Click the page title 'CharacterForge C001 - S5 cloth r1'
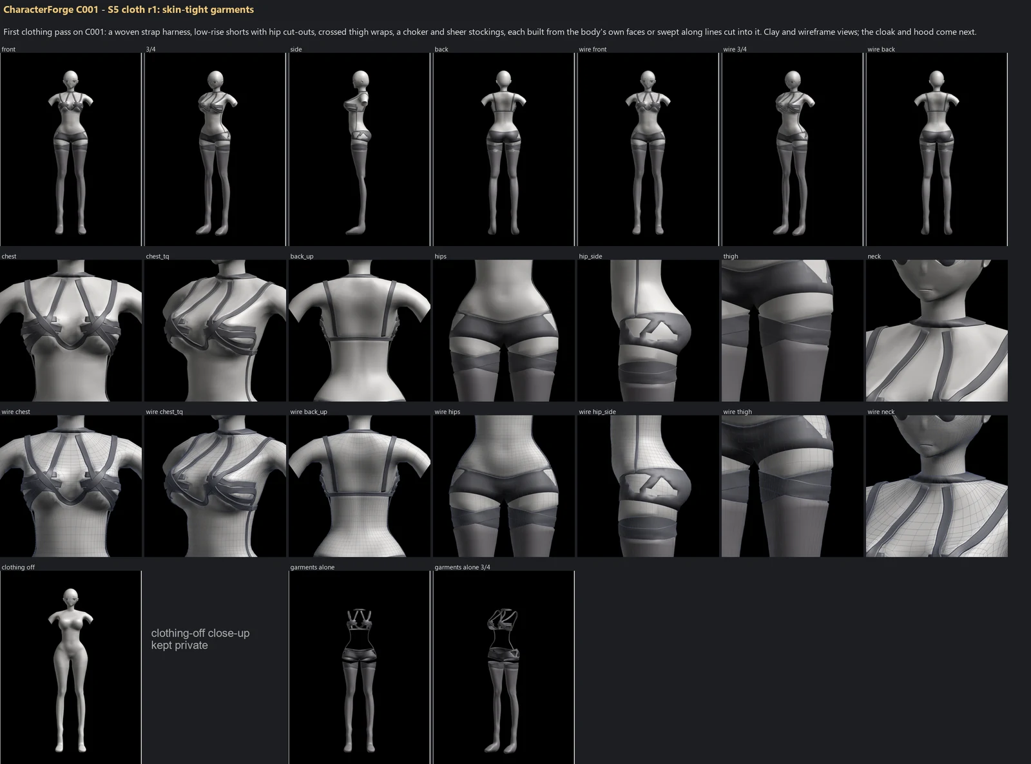This screenshot has height=764, width=1031. [x=128, y=10]
